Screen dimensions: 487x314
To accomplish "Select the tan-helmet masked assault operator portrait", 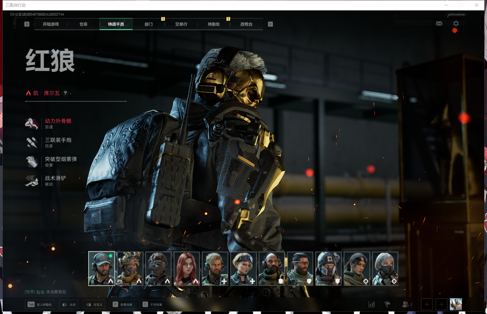I will [130, 269].
